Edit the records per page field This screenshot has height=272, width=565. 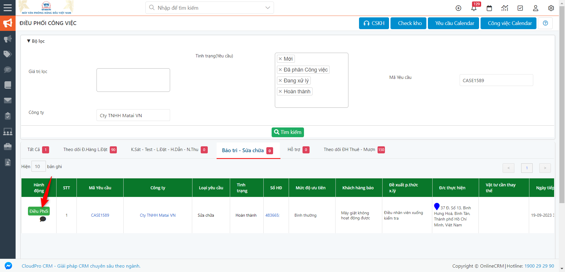(39, 166)
